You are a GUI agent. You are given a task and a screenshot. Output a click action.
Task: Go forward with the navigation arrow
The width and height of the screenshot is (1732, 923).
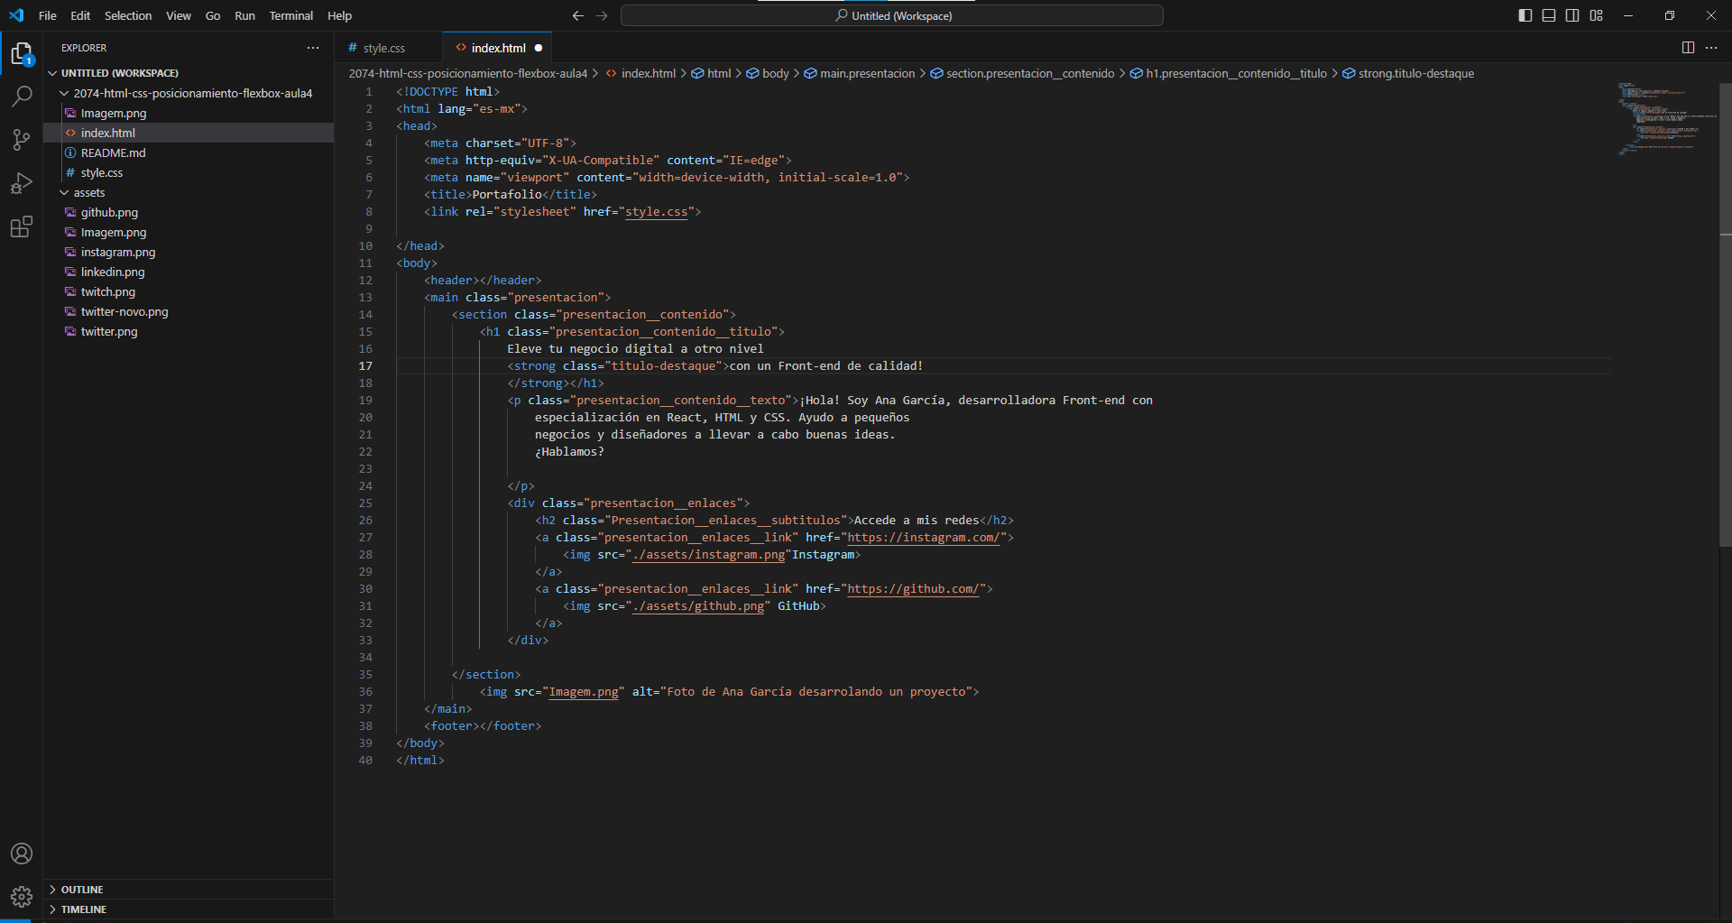click(603, 15)
